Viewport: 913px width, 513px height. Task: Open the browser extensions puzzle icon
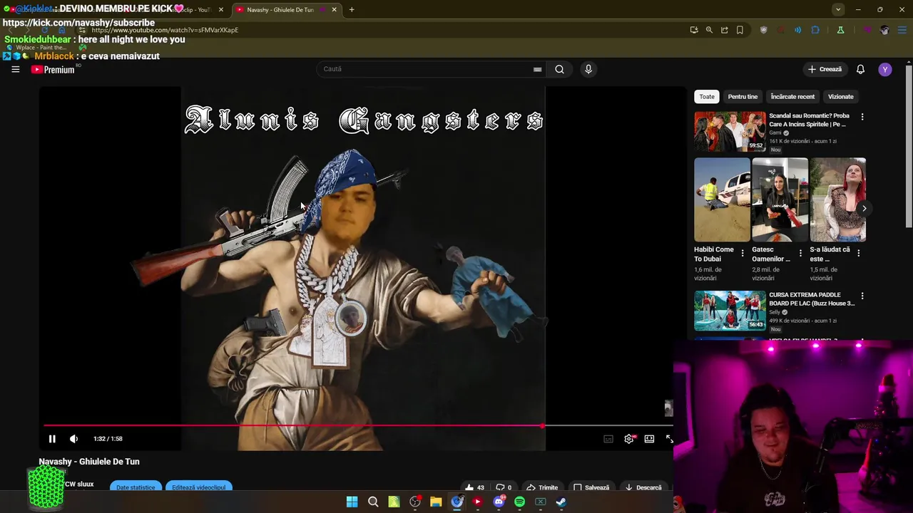815,30
